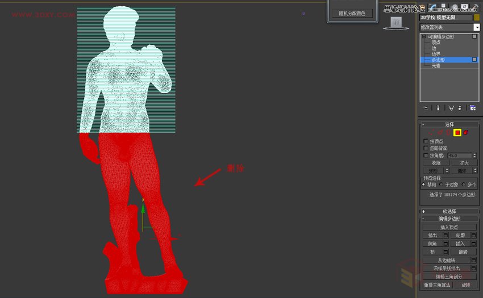Click Make Unique icon
483x298 pixels.
tap(451, 108)
